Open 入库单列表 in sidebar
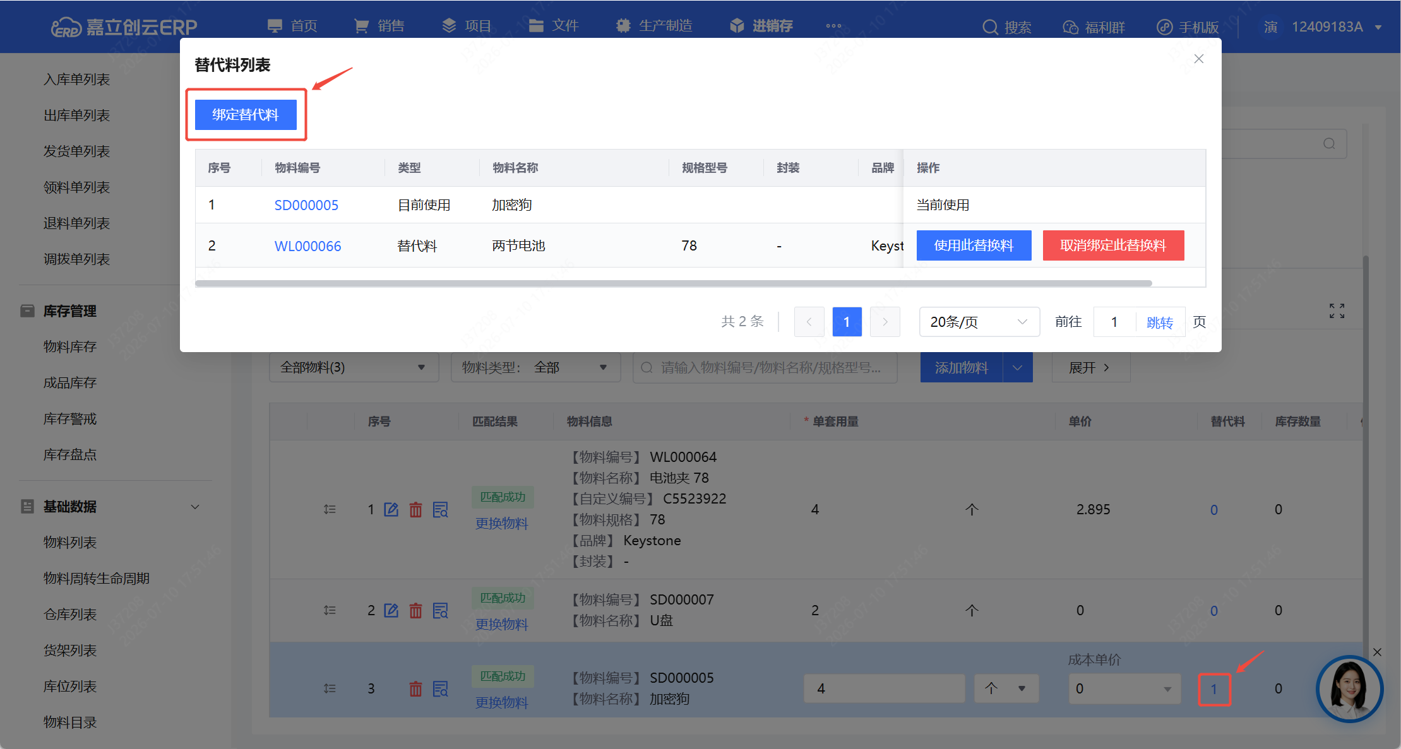Image resolution: width=1401 pixels, height=749 pixels. coord(76,80)
